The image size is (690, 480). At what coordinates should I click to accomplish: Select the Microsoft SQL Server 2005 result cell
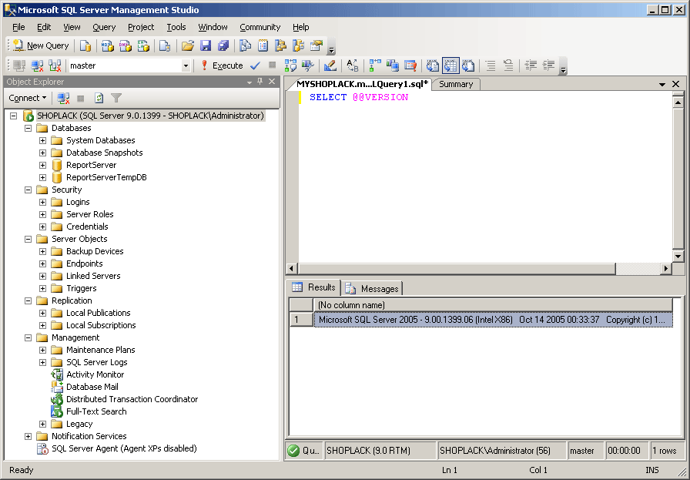point(494,320)
